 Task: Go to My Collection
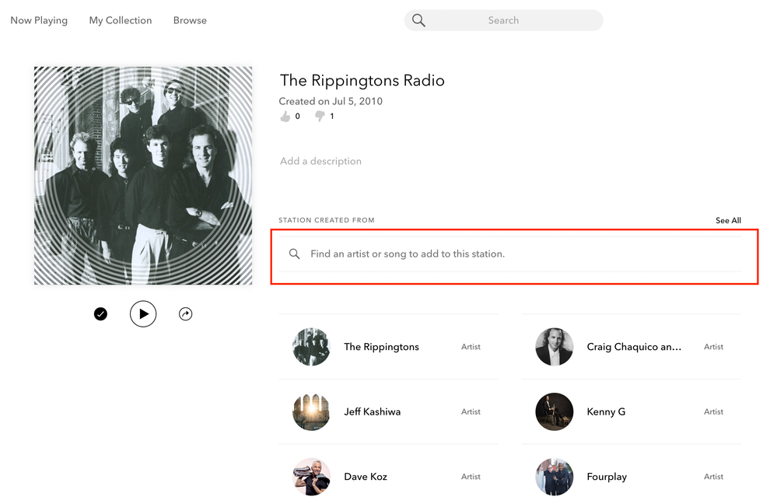tap(121, 21)
